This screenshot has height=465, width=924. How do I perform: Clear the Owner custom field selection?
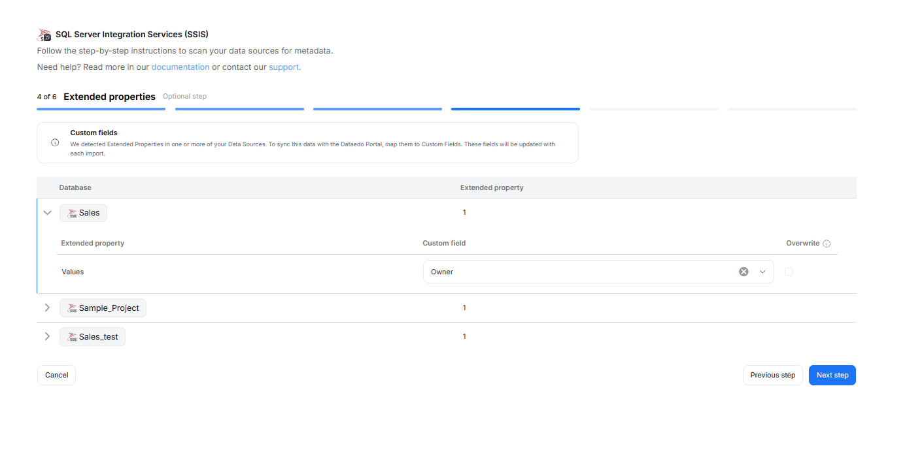pos(744,272)
